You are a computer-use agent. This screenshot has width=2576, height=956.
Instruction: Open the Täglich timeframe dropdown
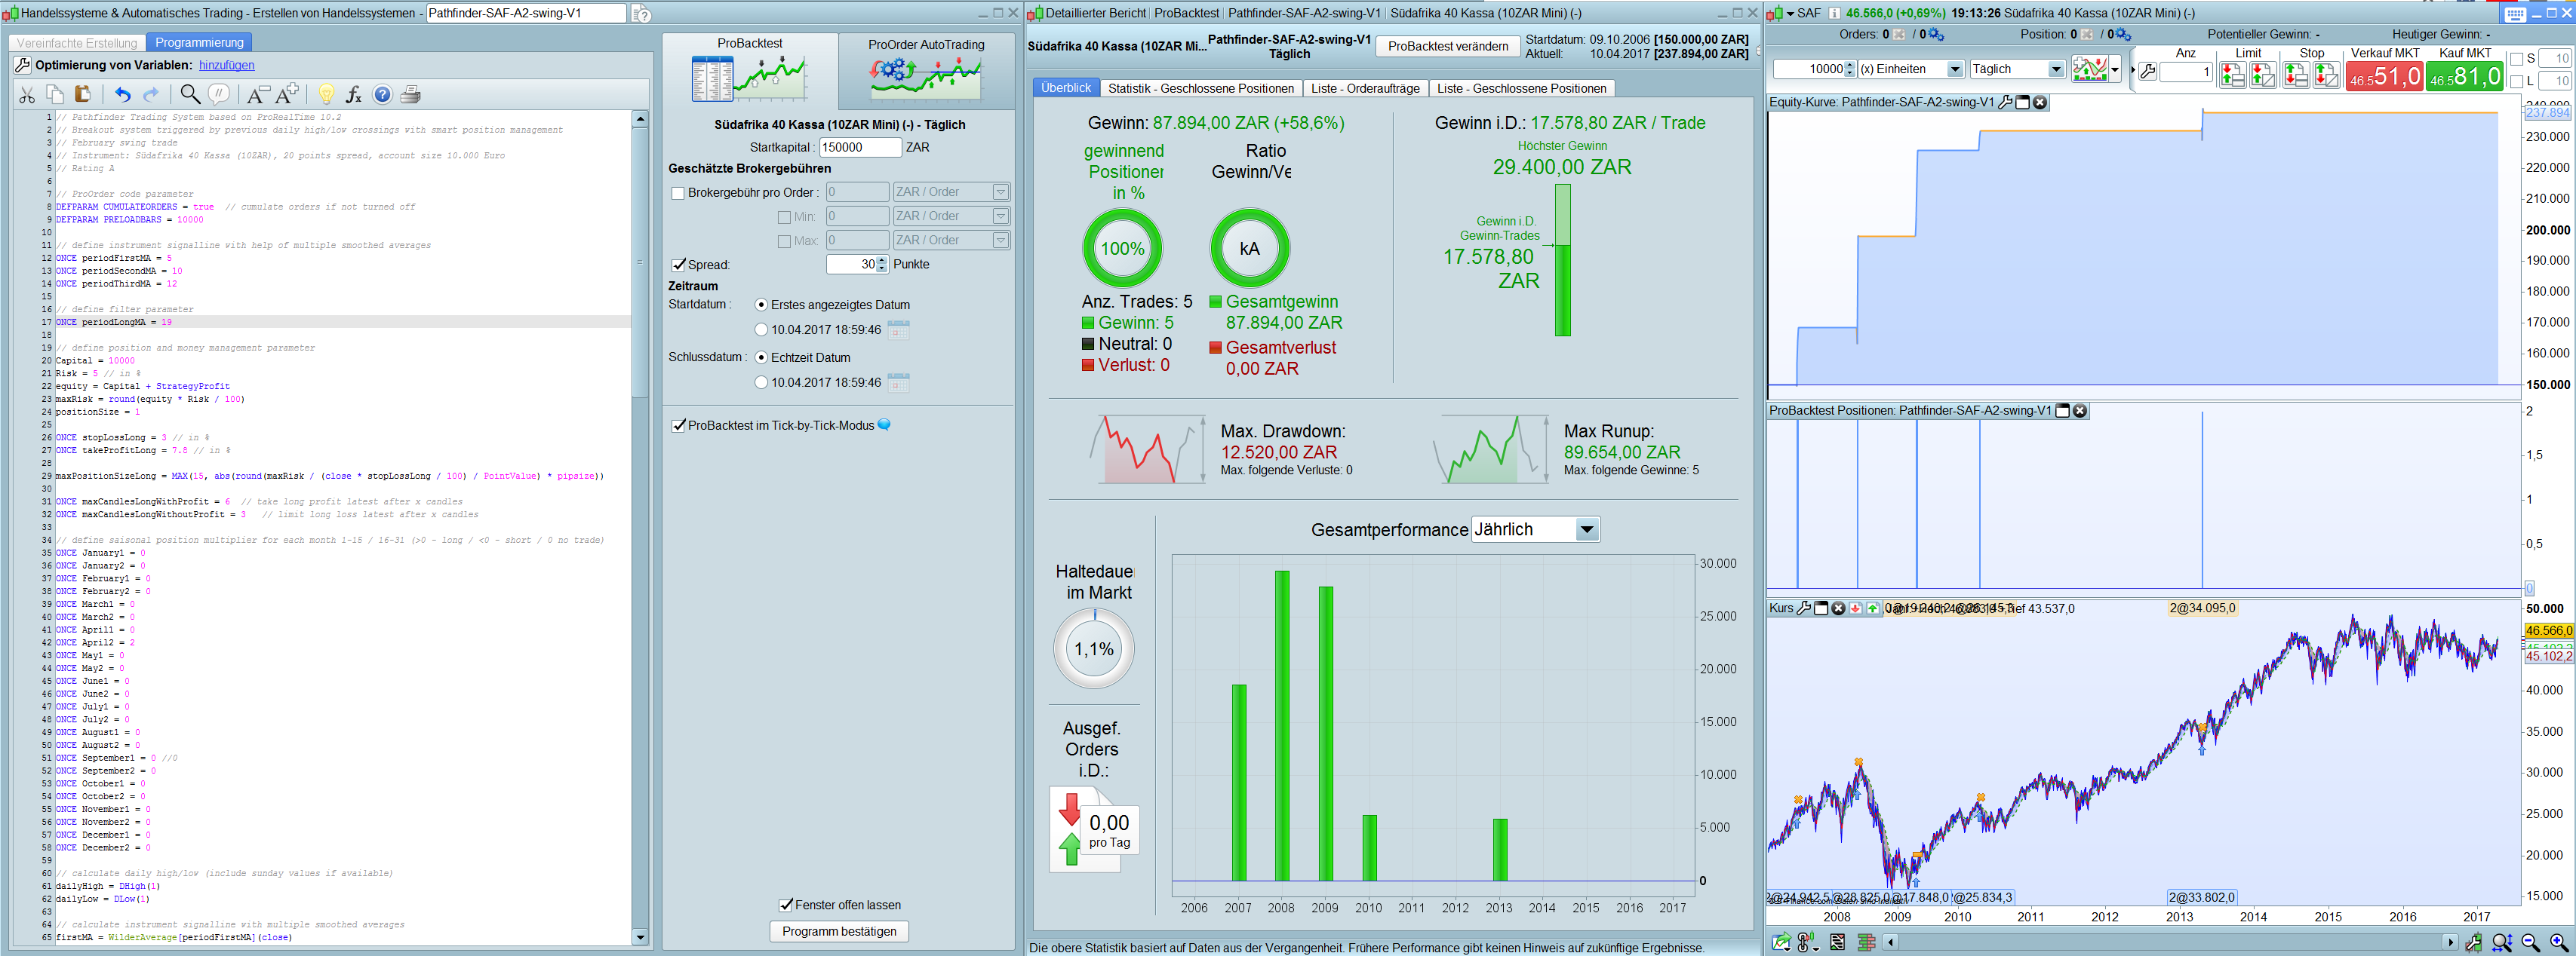[2056, 69]
